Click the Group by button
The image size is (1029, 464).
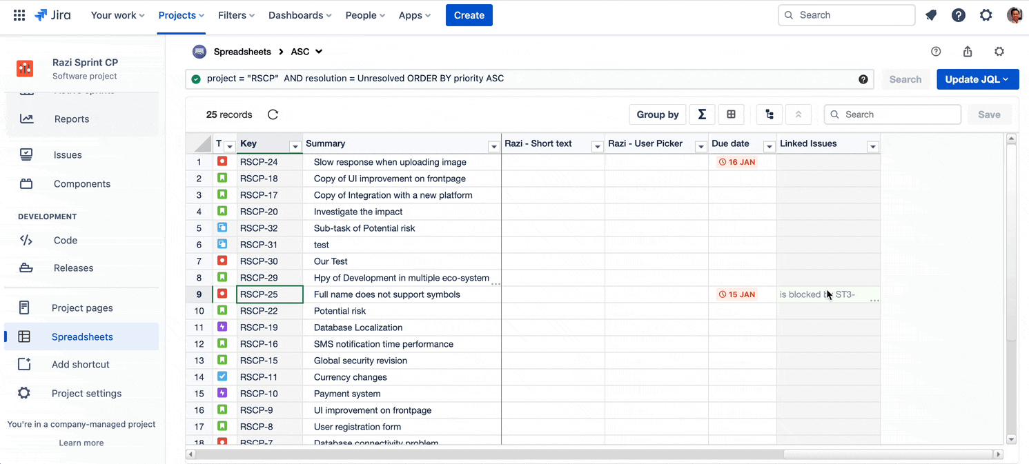(657, 114)
